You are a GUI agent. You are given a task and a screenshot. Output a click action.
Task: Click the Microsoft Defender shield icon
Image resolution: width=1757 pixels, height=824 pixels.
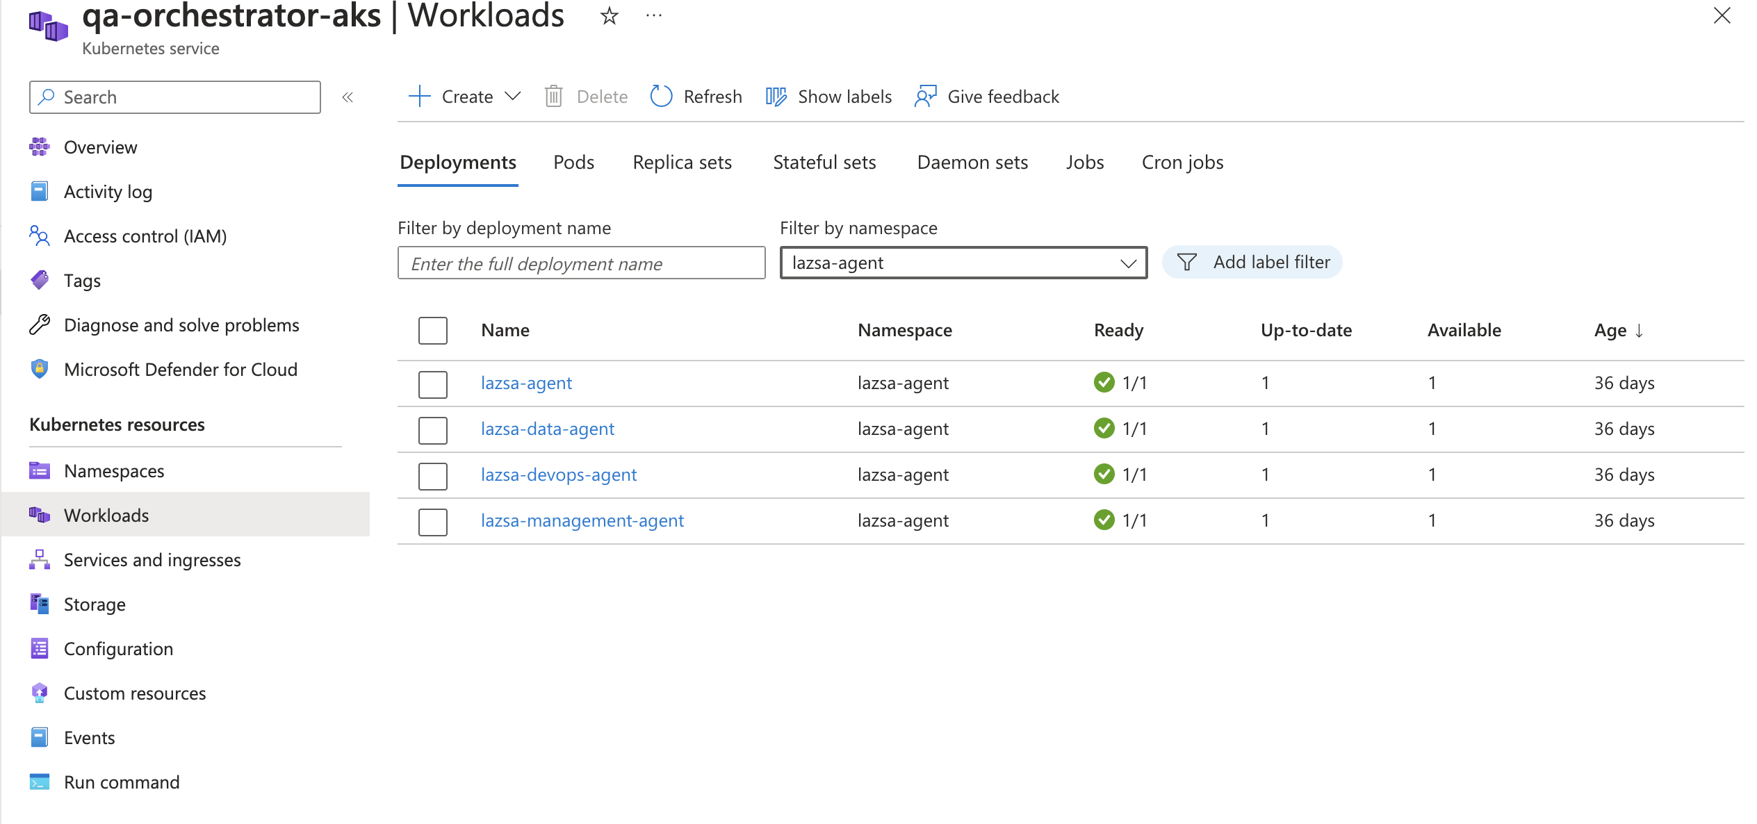40,369
